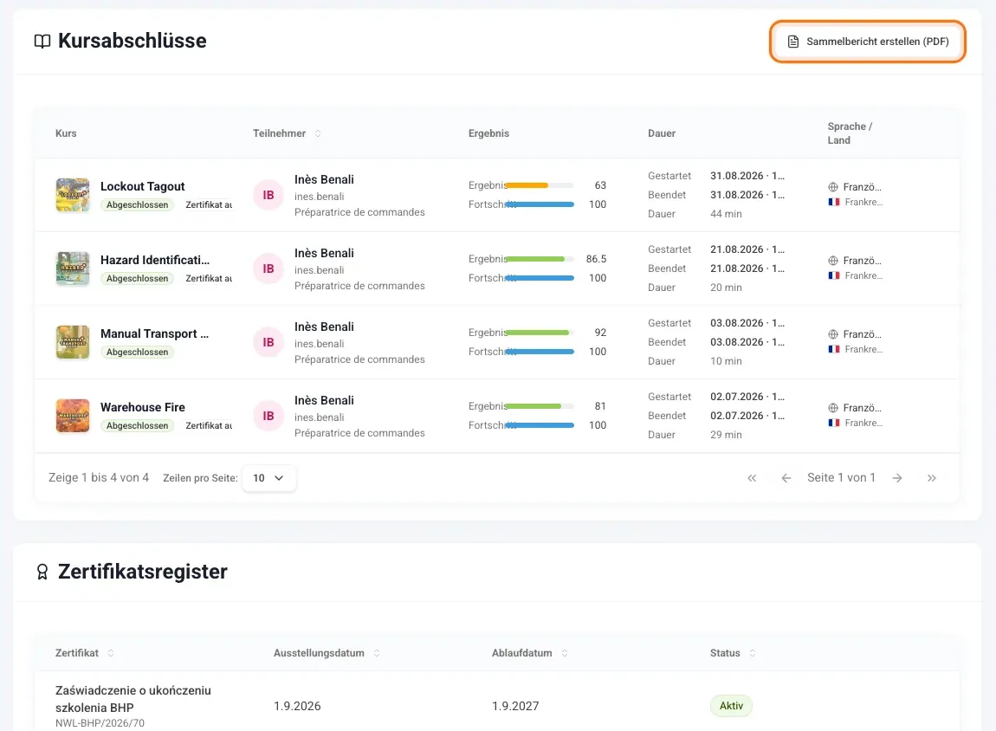
Task: Click the Hazard Identification course thumbnail
Action: 73,268
